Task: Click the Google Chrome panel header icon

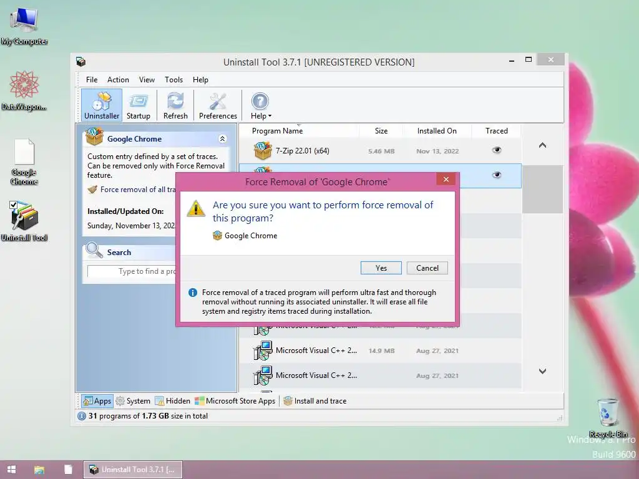Action: tap(94, 137)
